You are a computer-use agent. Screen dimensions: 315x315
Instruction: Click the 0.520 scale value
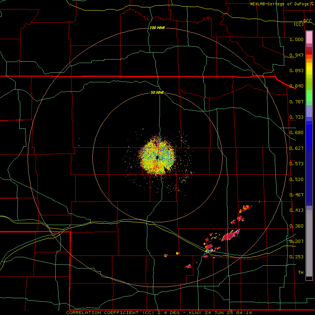point(296,180)
